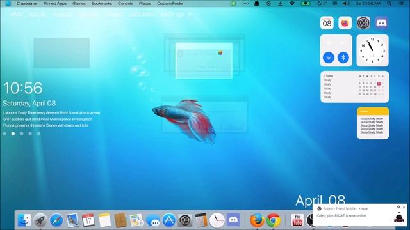Open Discord from the dock
This screenshot has height=230, width=410.
[x=233, y=220]
